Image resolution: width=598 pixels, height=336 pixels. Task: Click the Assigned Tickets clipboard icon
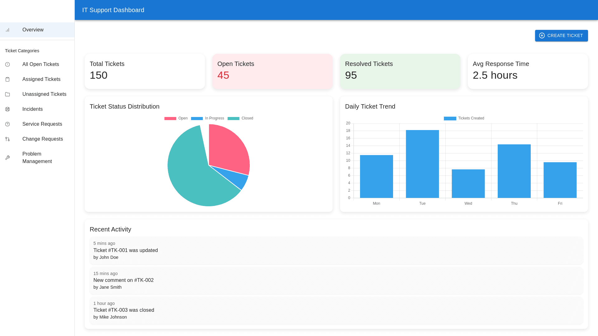(7, 79)
